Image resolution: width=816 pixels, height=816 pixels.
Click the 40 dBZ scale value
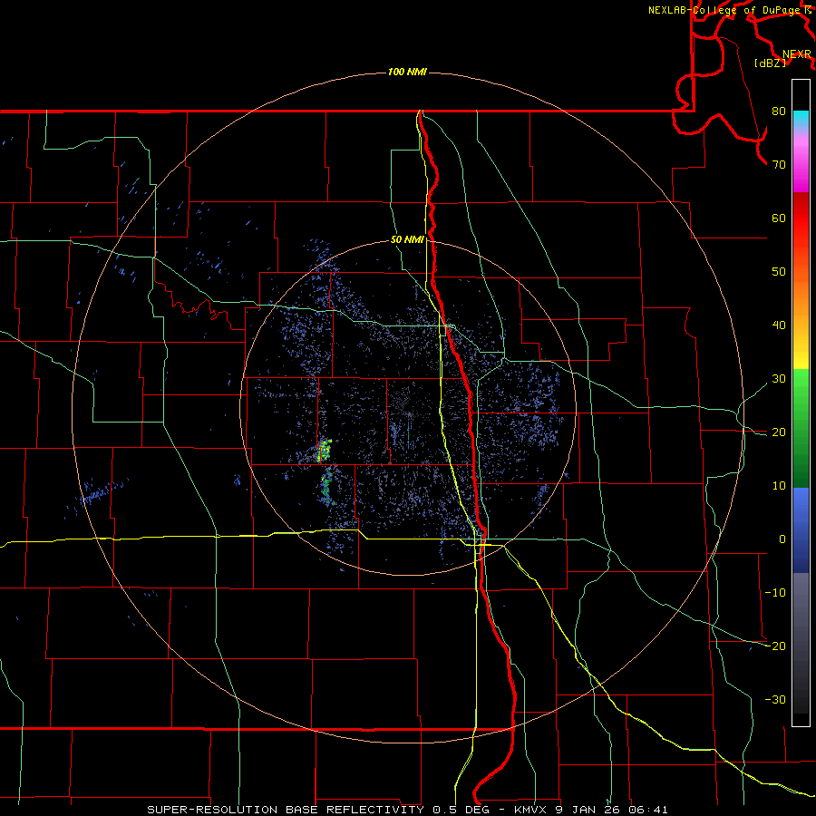pos(779,325)
